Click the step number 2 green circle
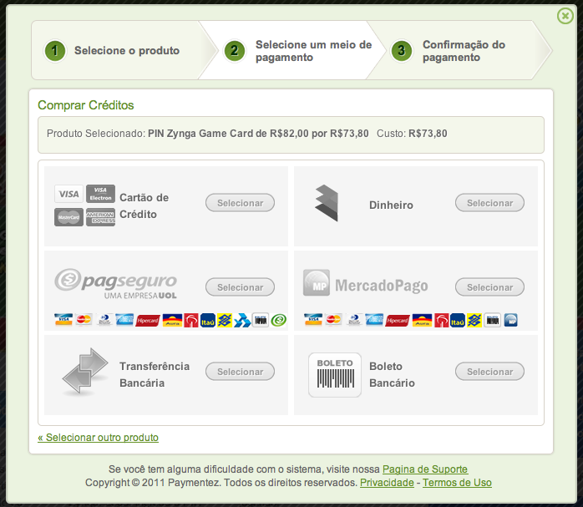This screenshot has width=583, height=507. point(234,51)
